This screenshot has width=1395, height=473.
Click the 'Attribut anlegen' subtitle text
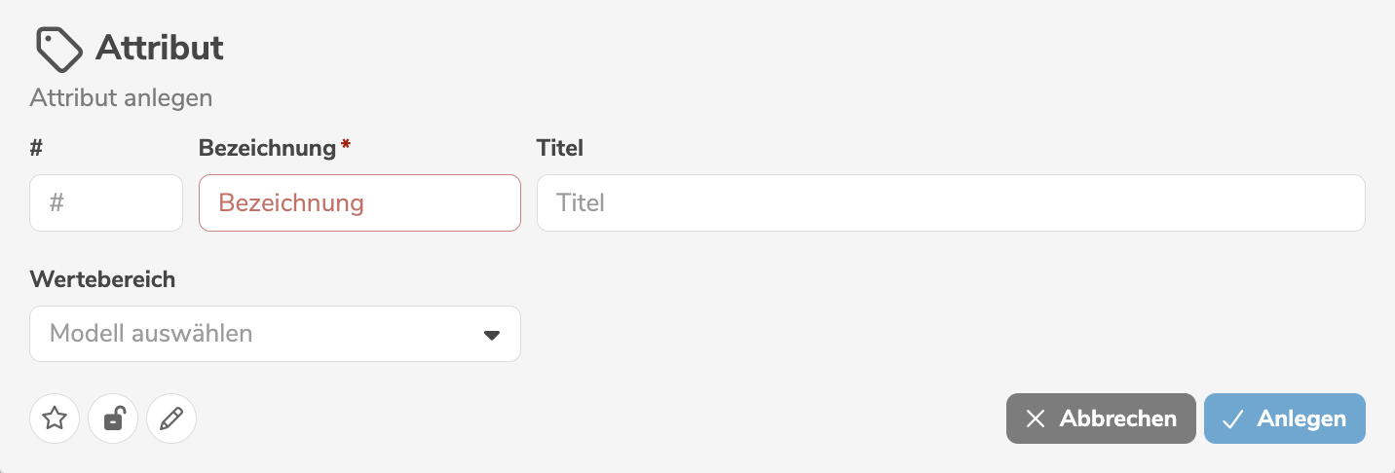tap(121, 98)
